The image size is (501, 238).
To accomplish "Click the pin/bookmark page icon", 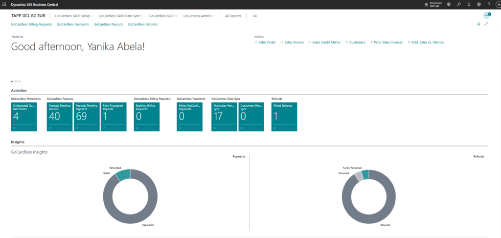I will coord(478,24).
